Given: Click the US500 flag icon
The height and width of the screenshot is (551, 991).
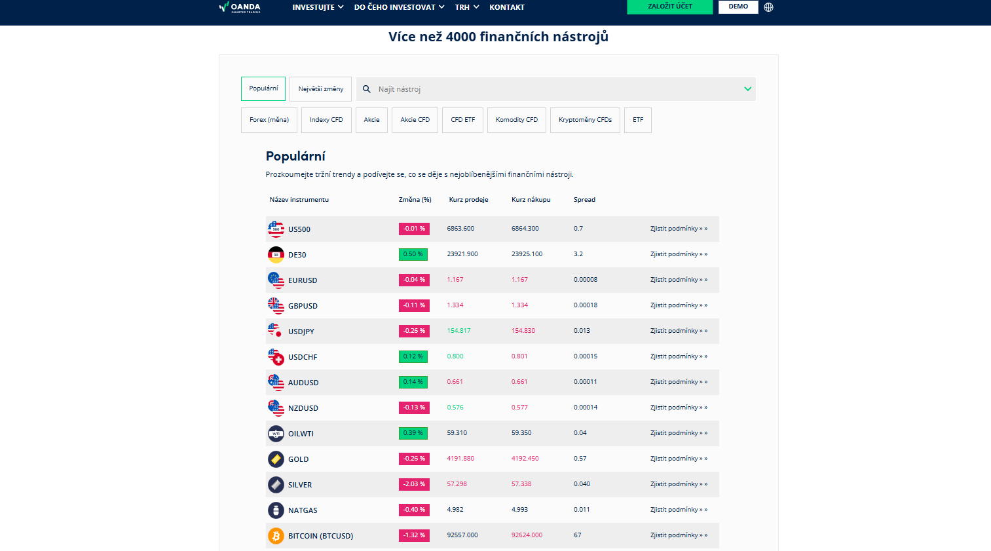Looking at the screenshot, I should click(x=276, y=229).
